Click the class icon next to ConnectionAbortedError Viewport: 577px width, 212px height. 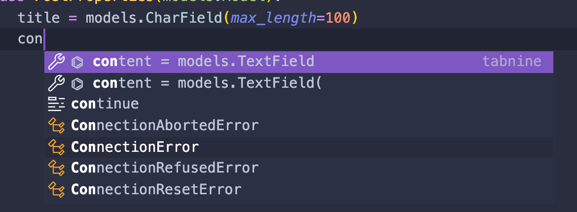pos(56,126)
